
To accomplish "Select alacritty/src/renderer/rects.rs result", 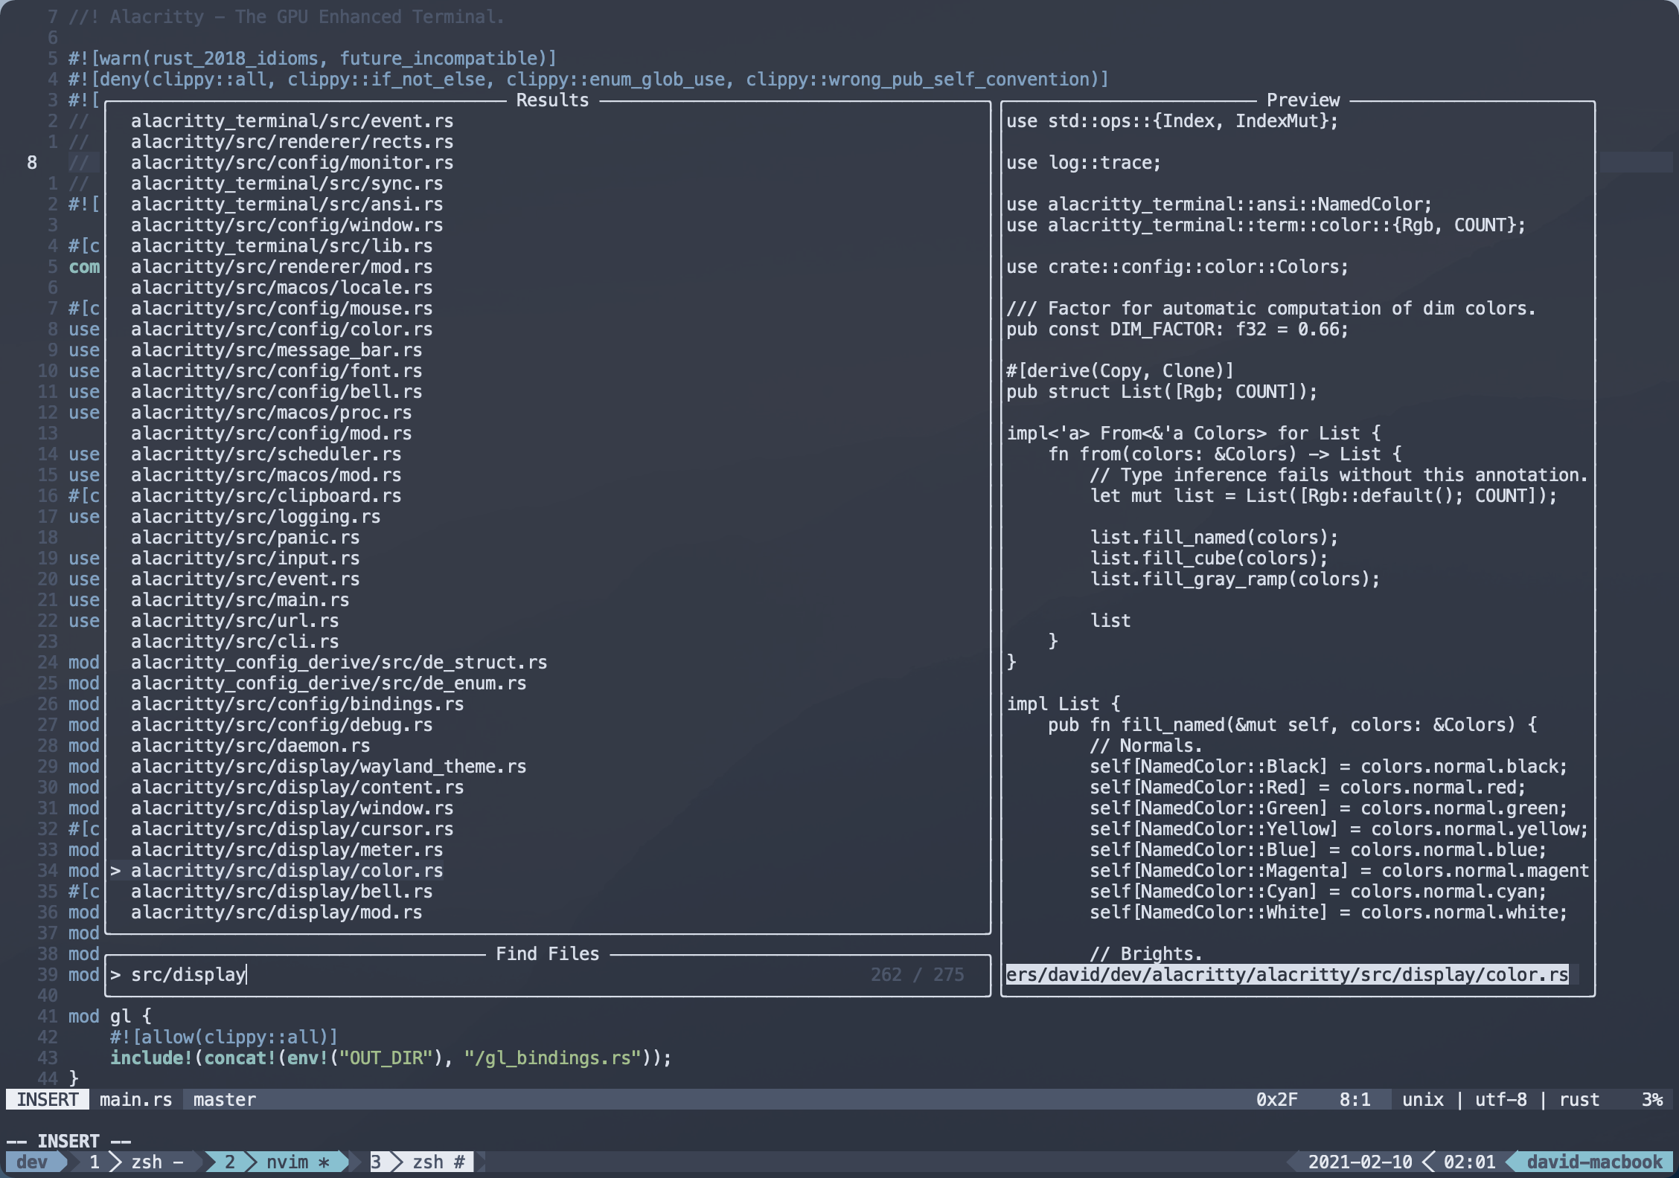I will tap(292, 142).
